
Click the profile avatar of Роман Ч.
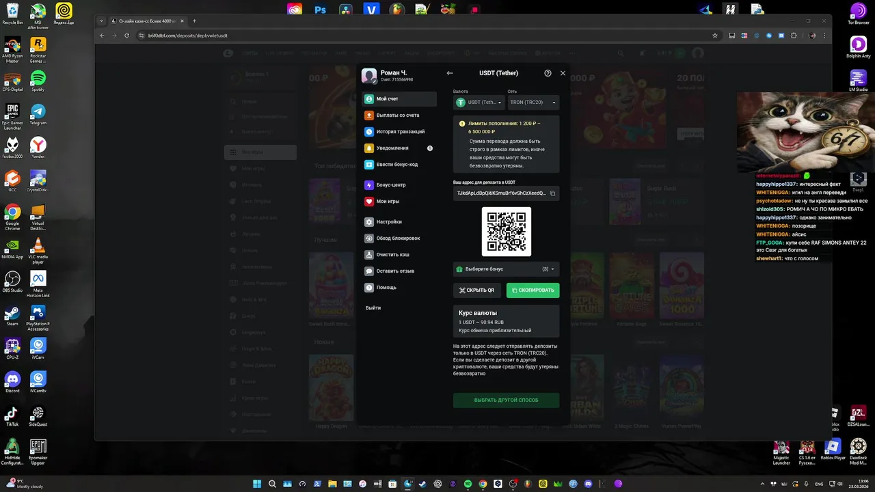coord(369,76)
